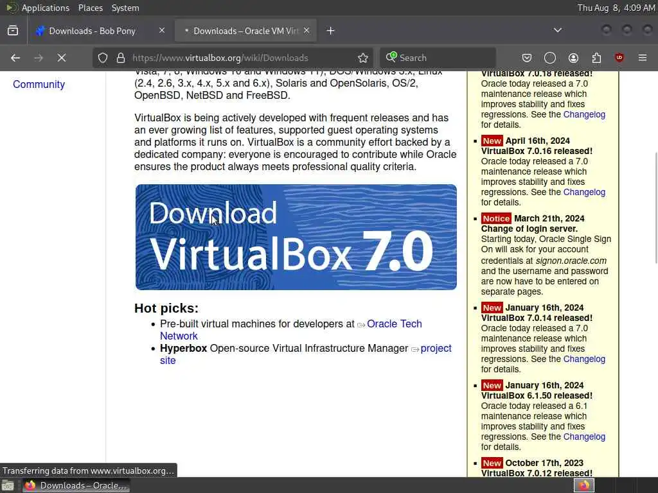Open the Community link in the sidebar
Screen dimensions: 658x493
(x=39, y=84)
